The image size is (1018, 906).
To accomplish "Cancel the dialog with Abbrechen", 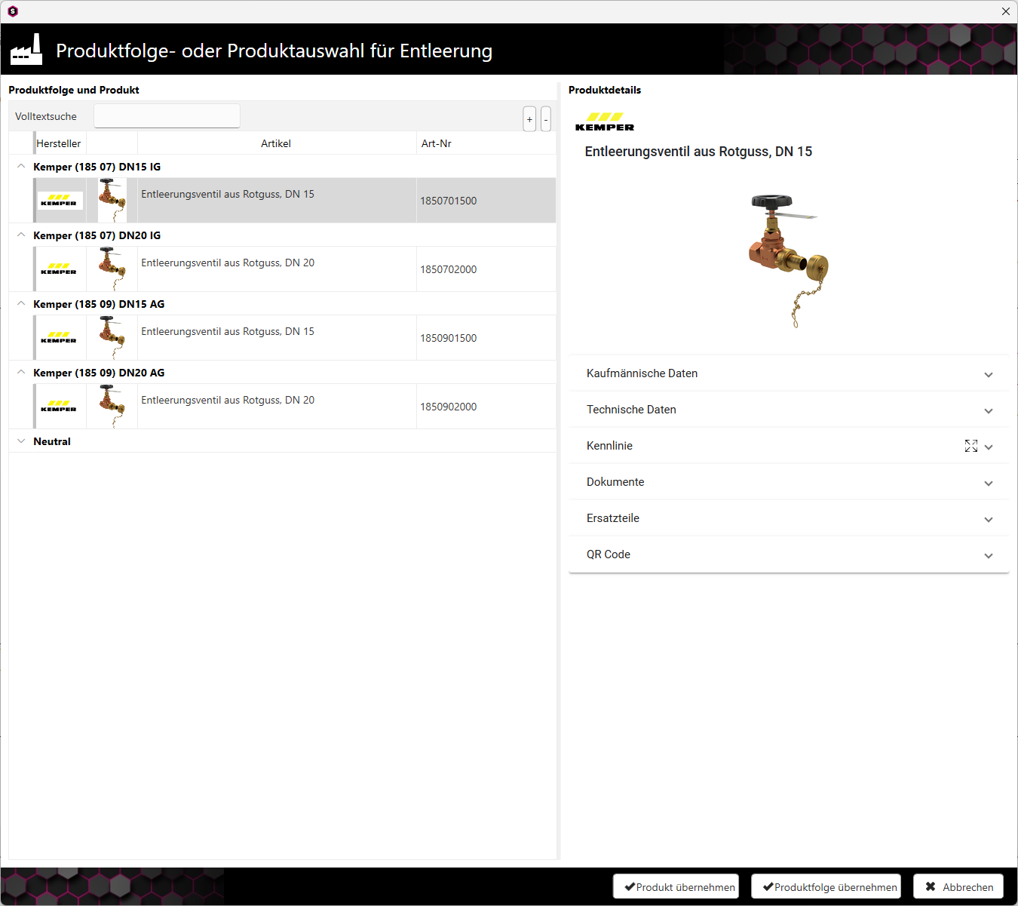I will coord(959,887).
